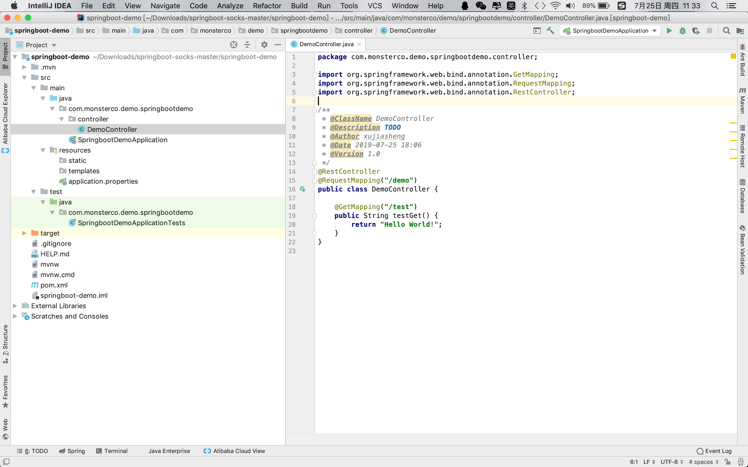Open macOS Spotlight search icon
Screen dimensions: 748x467
[x=714, y=5]
